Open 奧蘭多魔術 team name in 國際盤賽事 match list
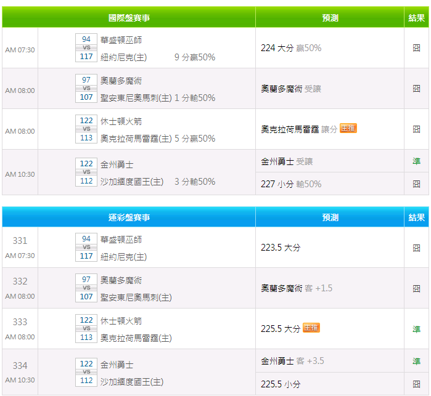 [121, 81]
